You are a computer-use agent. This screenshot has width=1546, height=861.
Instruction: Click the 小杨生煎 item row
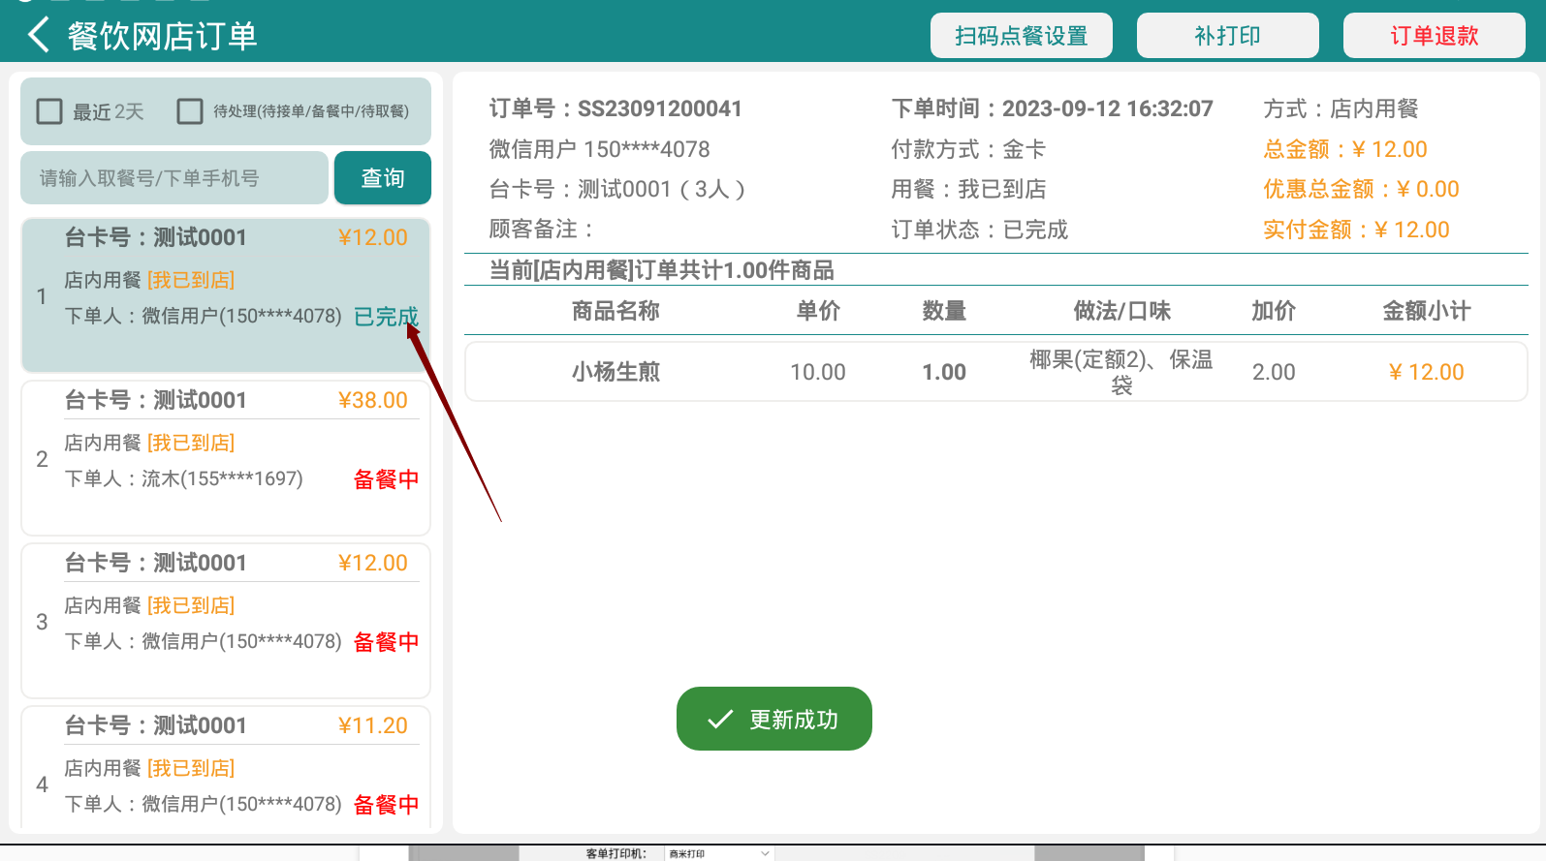click(x=995, y=372)
